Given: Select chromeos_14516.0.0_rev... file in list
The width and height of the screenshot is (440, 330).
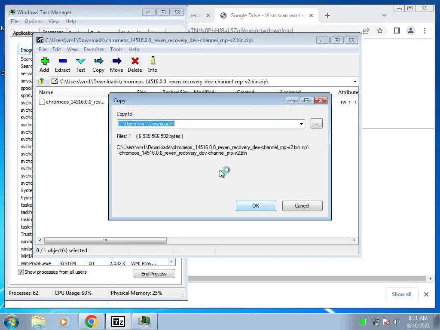Looking at the screenshot, I should click(x=72, y=102).
